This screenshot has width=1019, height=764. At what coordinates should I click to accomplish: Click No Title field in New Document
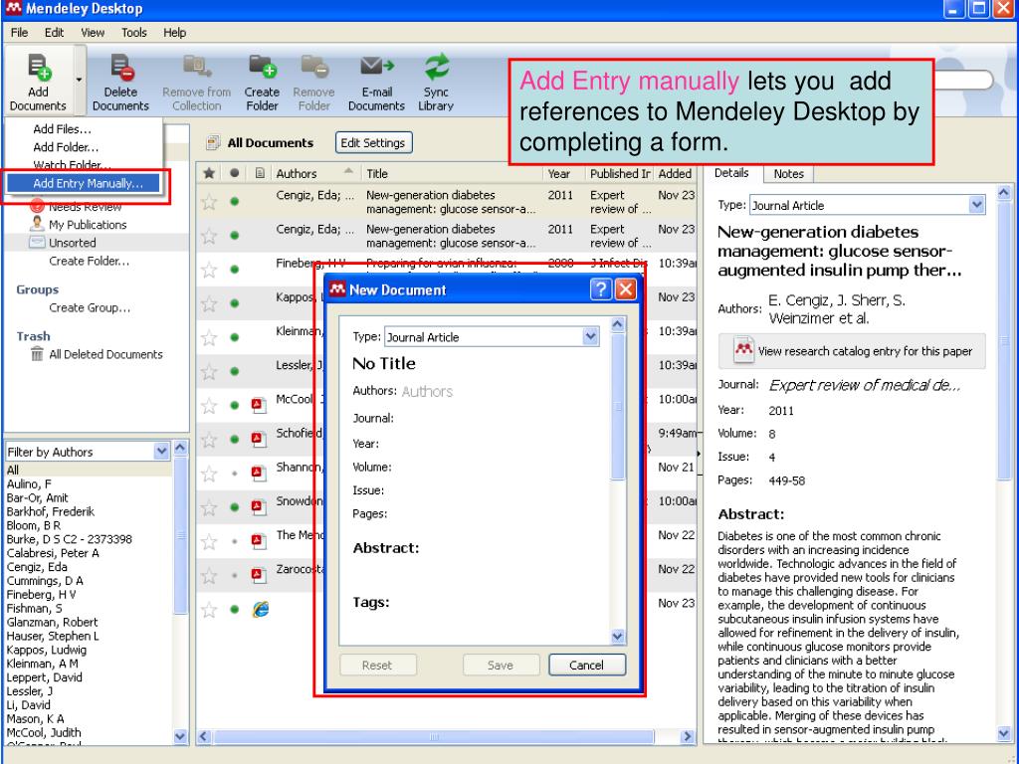point(383,363)
